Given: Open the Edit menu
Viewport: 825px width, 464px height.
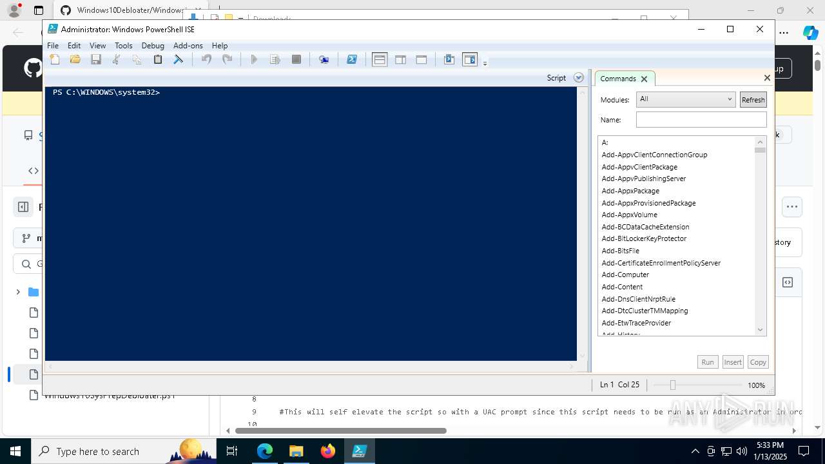Looking at the screenshot, I should 74,46.
